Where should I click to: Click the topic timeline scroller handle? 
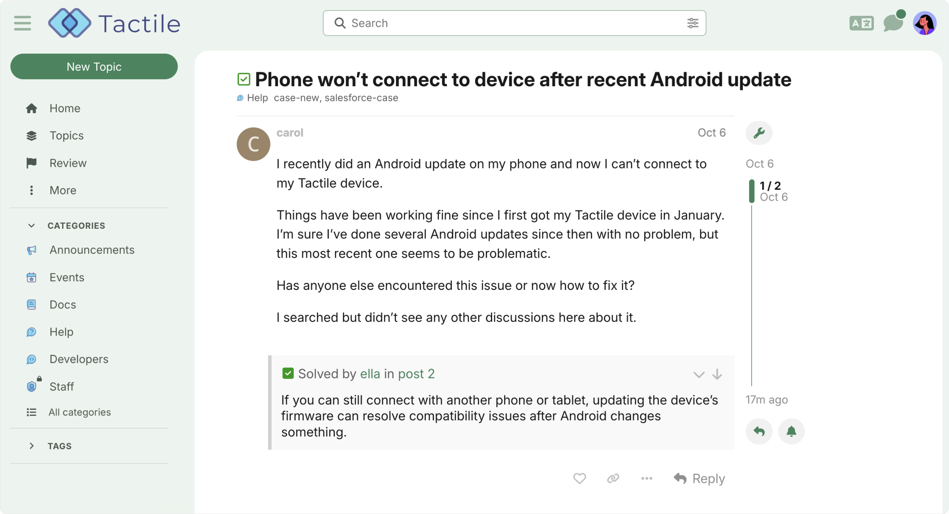tap(752, 191)
